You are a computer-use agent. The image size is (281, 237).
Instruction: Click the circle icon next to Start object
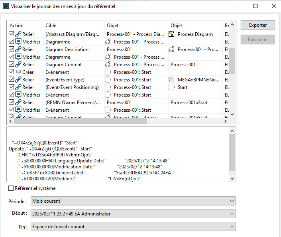tap(172, 87)
